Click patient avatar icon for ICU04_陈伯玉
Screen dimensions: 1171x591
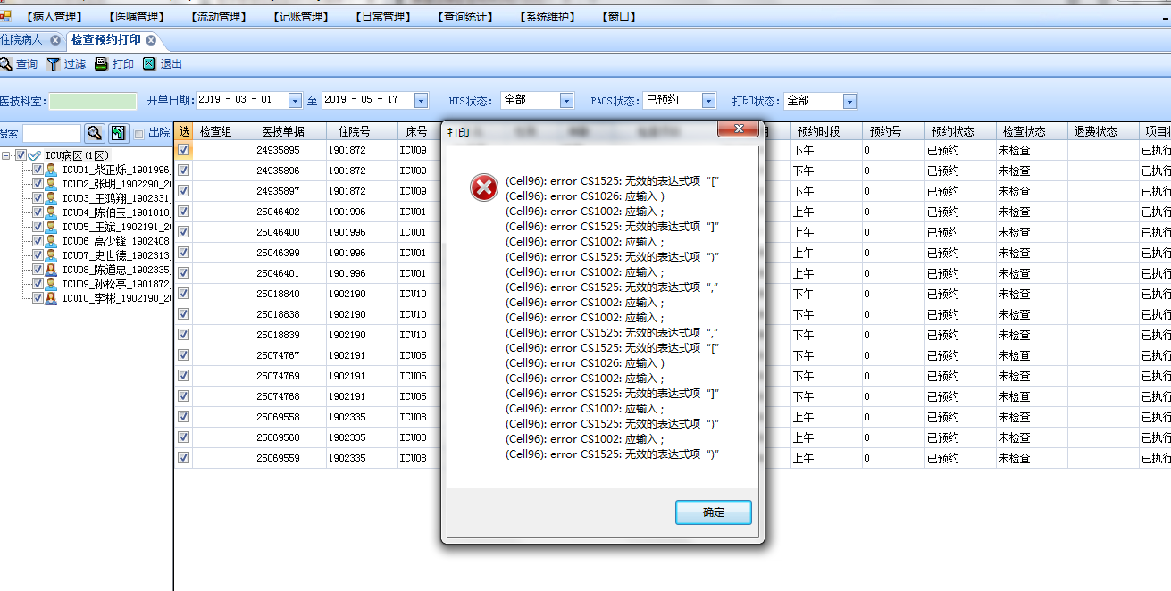point(52,212)
